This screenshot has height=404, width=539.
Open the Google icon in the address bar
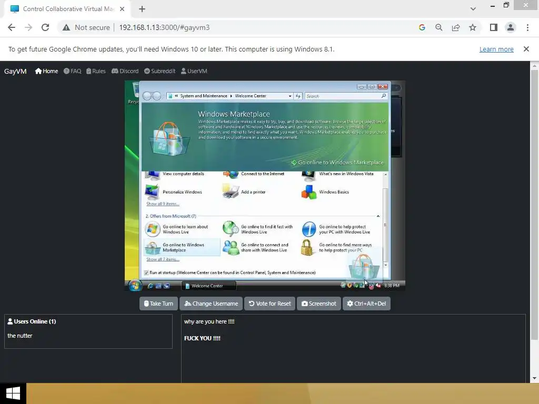coord(422,27)
